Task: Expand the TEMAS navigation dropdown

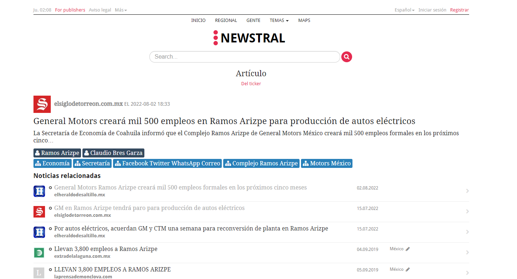Action: 279,20
